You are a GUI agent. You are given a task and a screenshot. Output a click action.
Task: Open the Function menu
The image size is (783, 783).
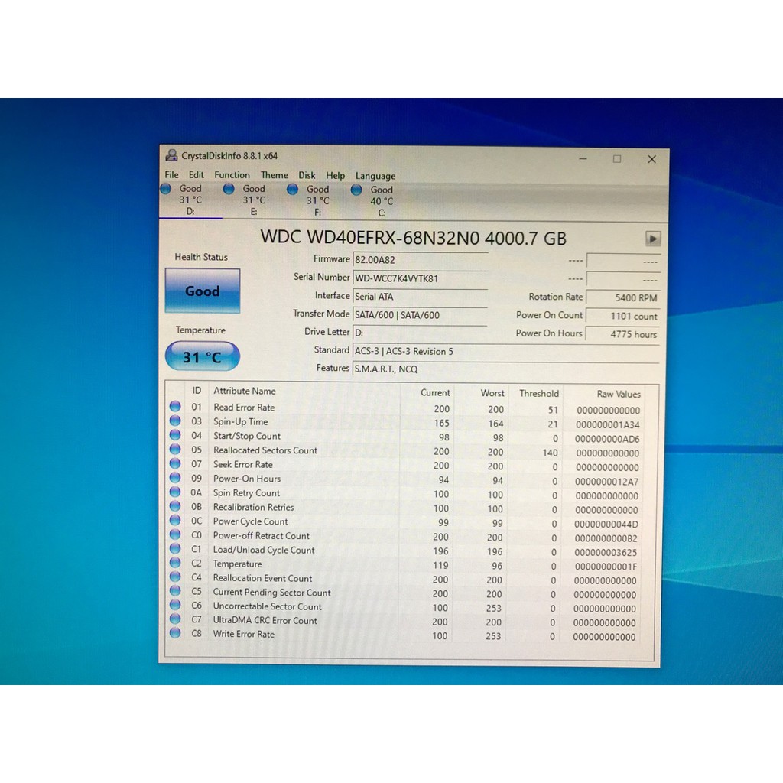232,175
